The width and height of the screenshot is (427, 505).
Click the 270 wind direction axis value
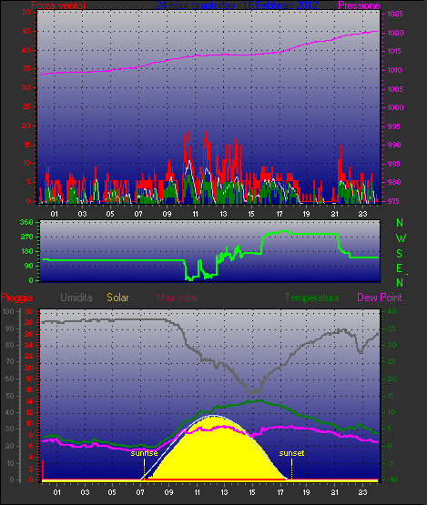(26, 237)
